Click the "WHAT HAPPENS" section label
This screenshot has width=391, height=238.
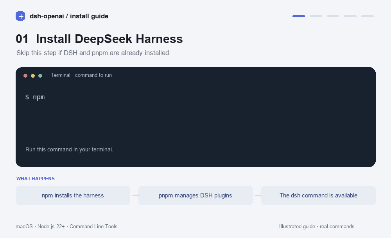[x=36, y=179]
